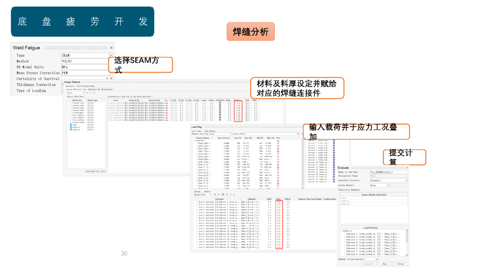Switch to Material DB tab
This screenshot has width=481, height=272.
pos(94,89)
